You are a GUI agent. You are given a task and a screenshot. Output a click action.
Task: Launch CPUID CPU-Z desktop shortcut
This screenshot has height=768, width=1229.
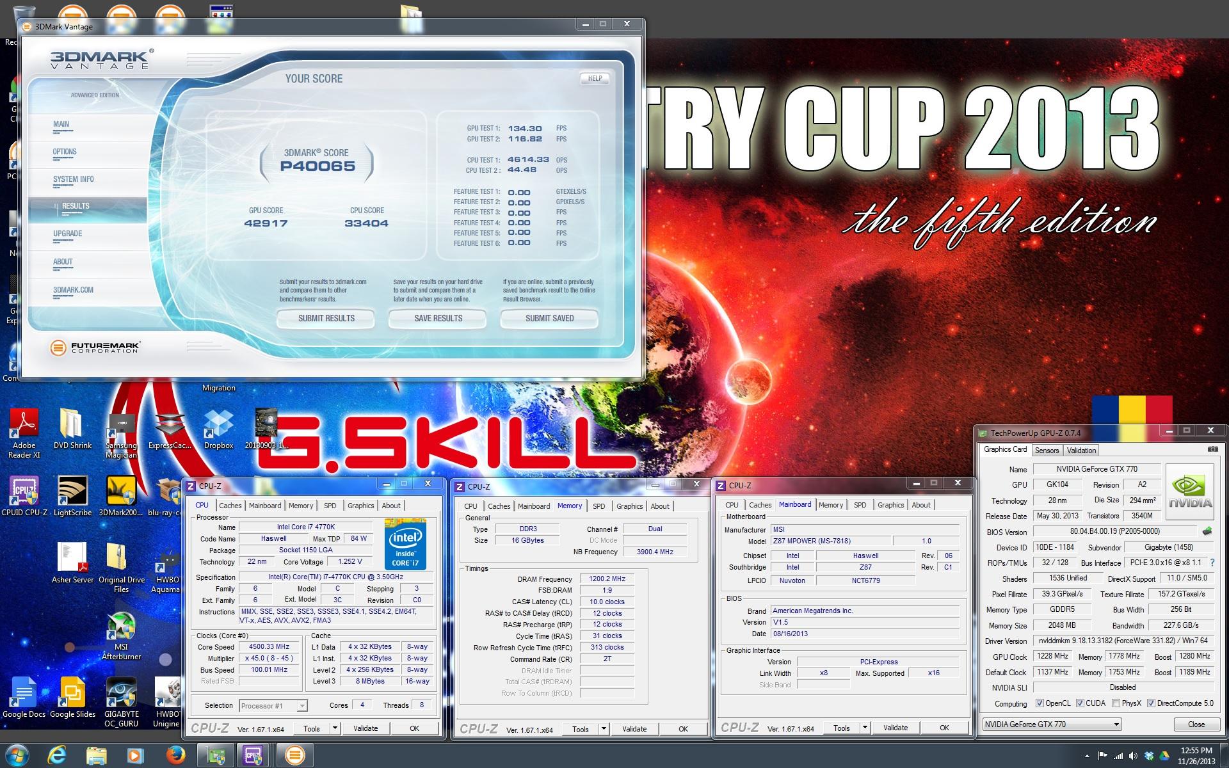[24, 497]
